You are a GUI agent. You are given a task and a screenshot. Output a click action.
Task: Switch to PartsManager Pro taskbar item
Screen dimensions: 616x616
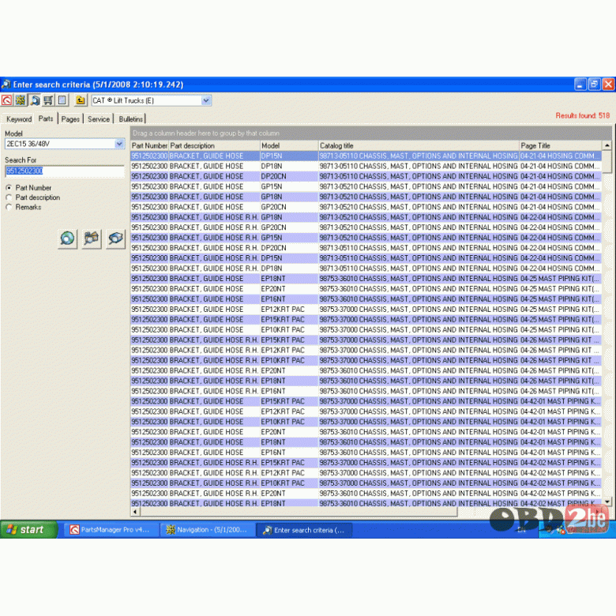[111, 530]
